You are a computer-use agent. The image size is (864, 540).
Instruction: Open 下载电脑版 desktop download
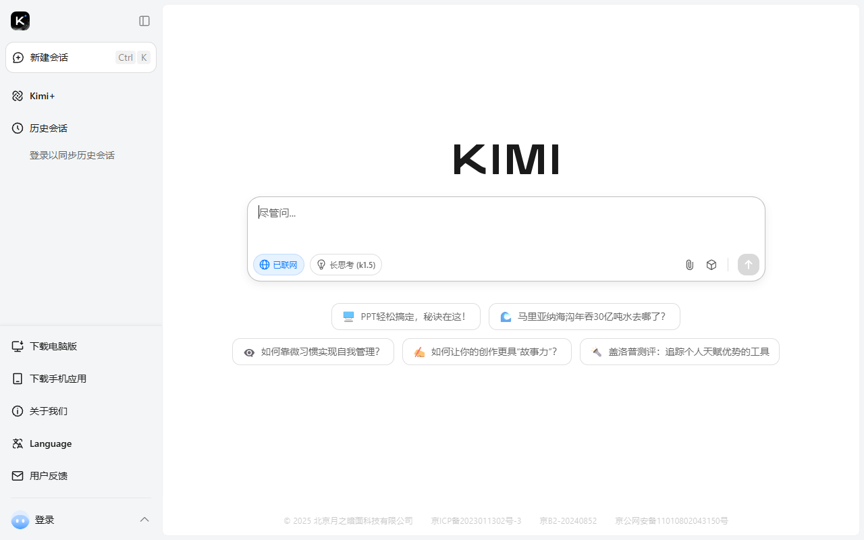(x=81, y=346)
